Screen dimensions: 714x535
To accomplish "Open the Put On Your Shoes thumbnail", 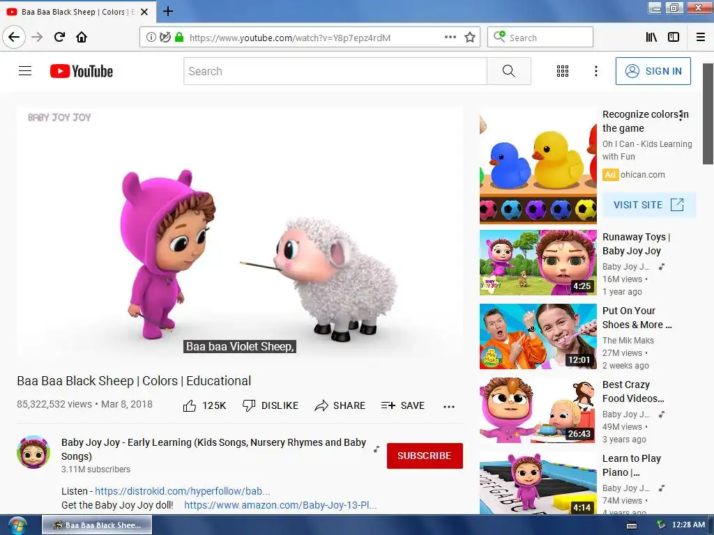I will tap(538, 336).
